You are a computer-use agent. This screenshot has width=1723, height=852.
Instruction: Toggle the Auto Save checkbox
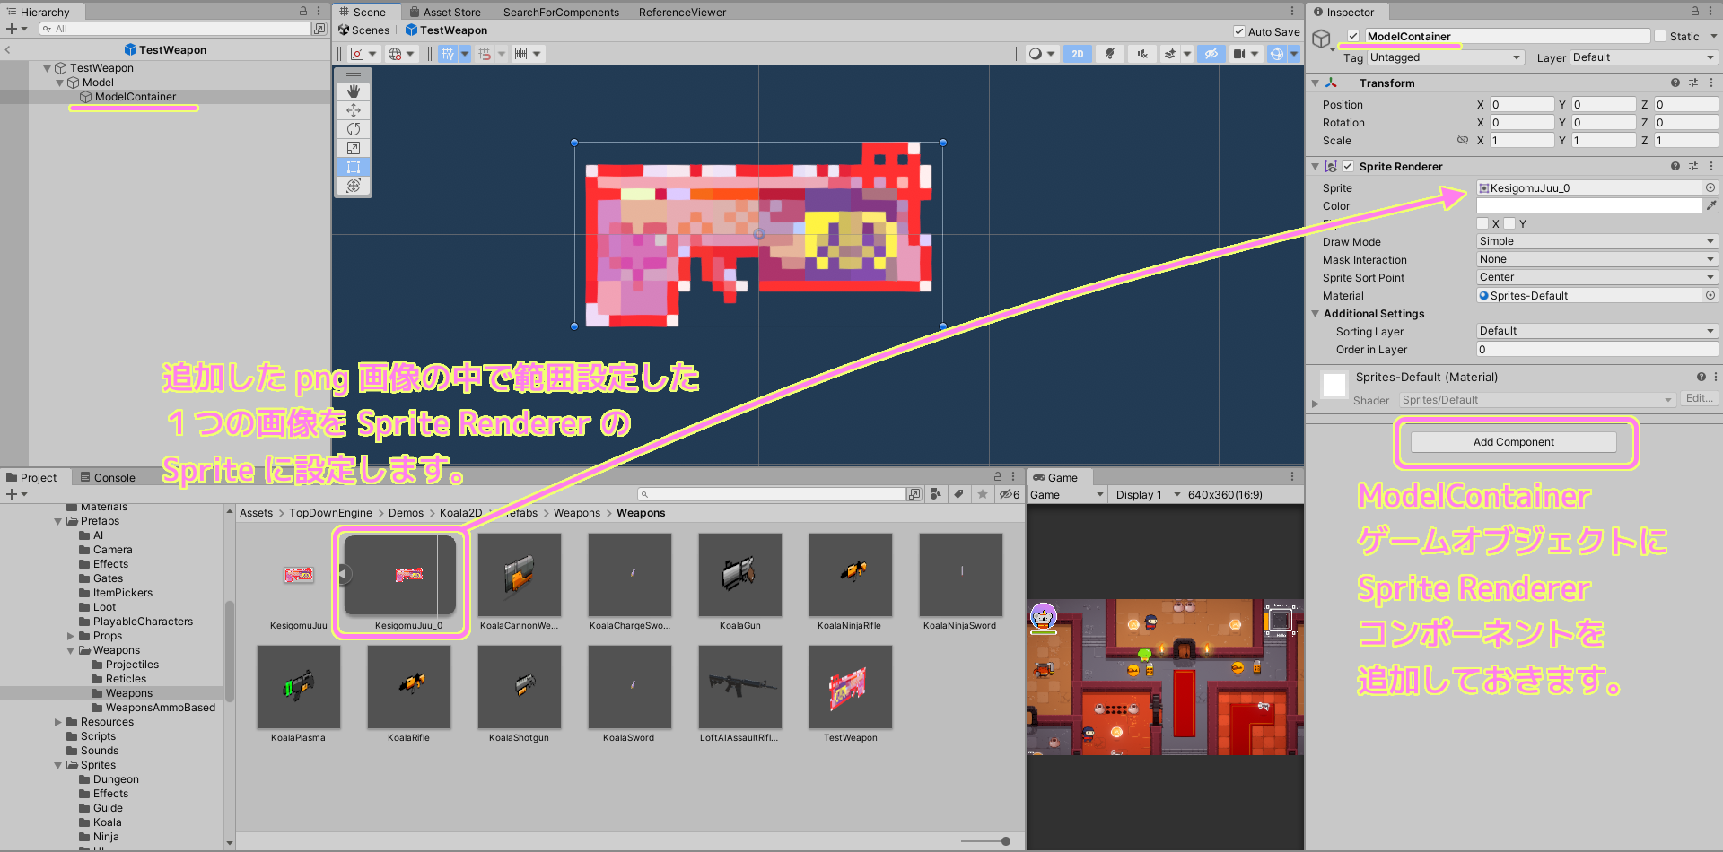(1241, 30)
